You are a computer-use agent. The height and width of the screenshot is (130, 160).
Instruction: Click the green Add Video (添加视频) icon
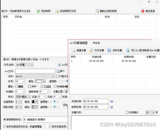click(x=38, y=11)
